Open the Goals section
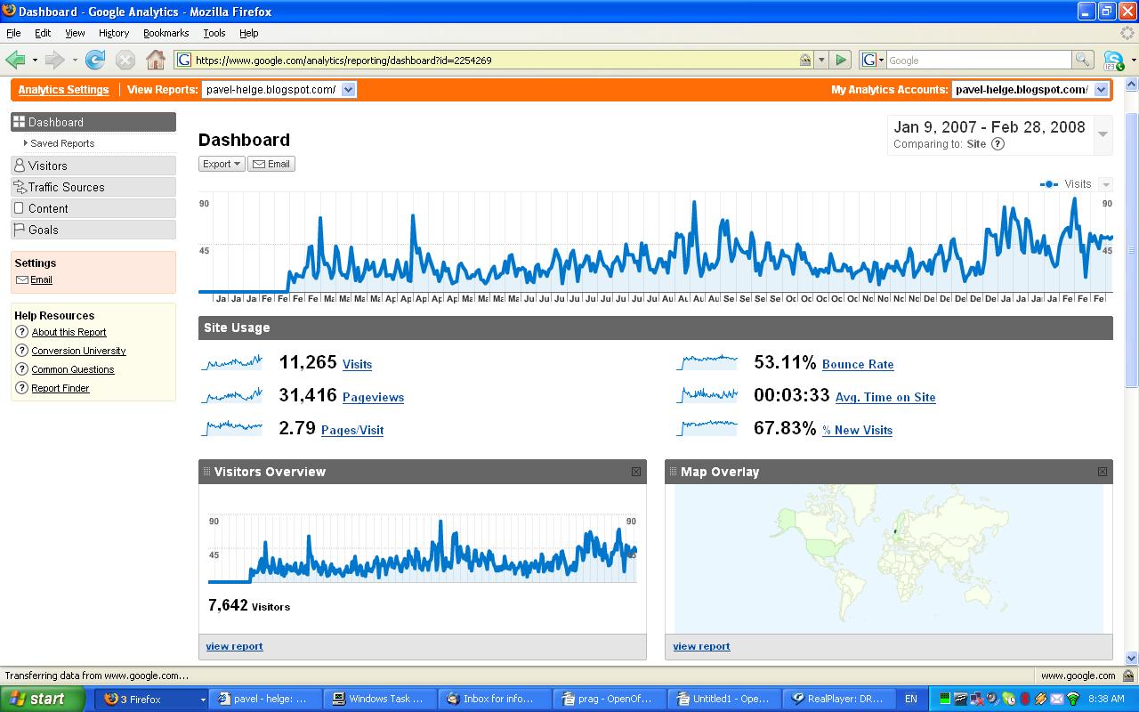The image size is (1139, 712). pos(93,230)
